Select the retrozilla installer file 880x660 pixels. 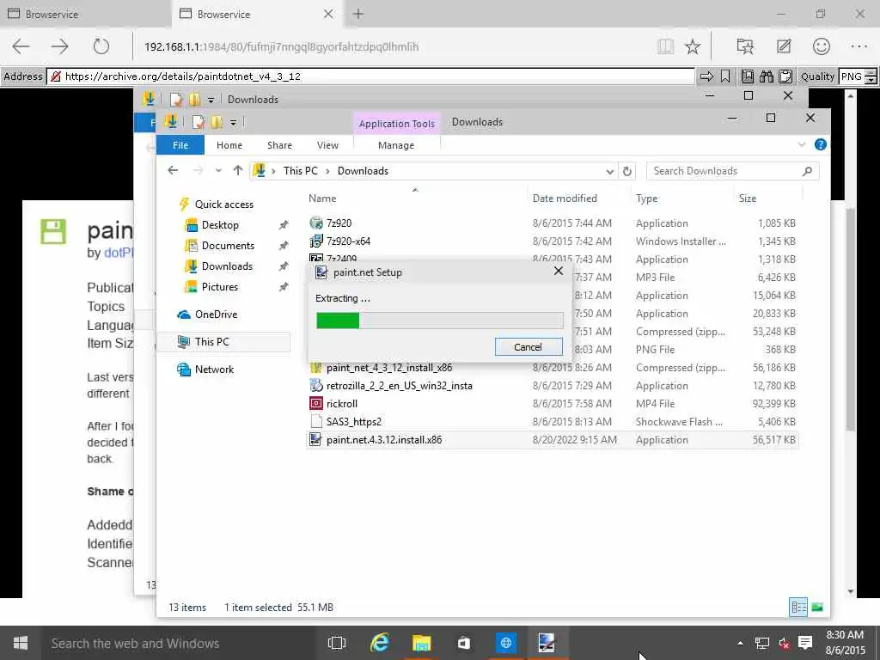click(x=399, y=386)
